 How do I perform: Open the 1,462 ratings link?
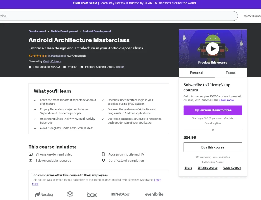57,56
